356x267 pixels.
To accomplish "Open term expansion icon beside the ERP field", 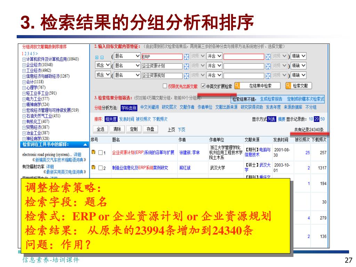I will click(186, 57).
